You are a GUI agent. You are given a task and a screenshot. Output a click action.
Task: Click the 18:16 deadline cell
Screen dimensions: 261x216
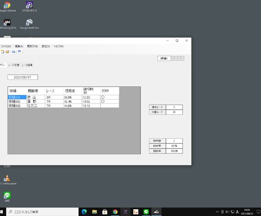91,106
